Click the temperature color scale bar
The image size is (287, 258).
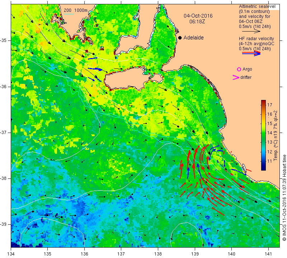(263, 135)
